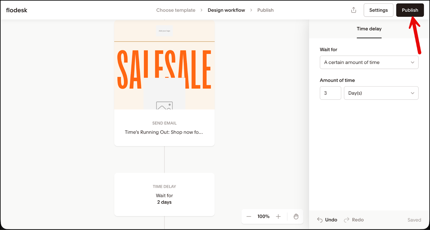Select the Time Delay 2 days card
430x230 pixels.
click(x=164, y=194)
